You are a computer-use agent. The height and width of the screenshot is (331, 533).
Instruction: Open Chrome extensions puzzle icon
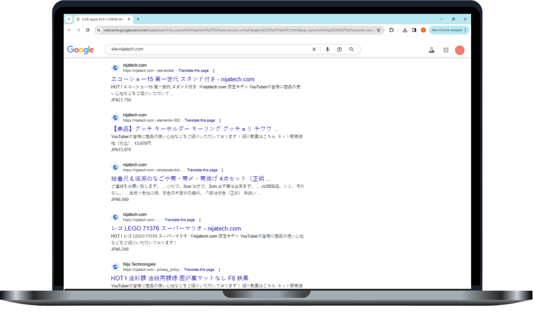click(391, 30)
